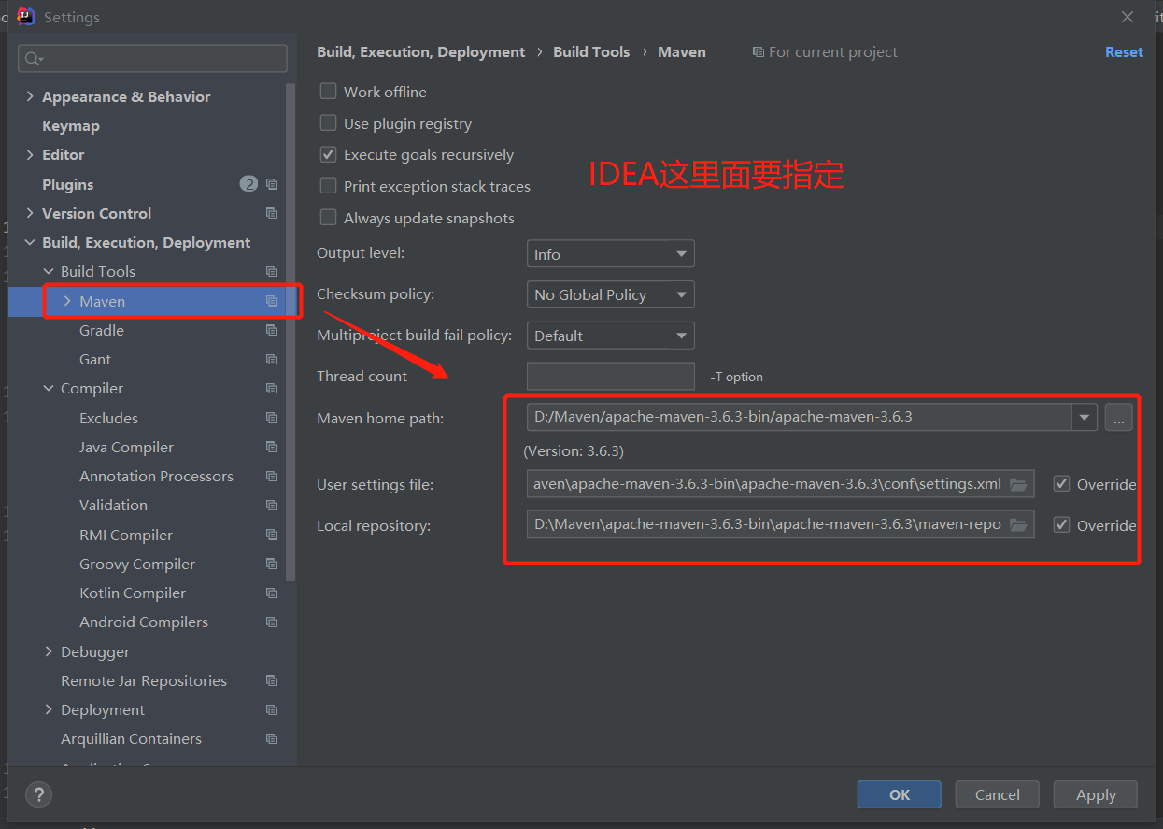The width and height of the screenshot is (1163, 829).
Task: Toggle Override for User settings file
Action: point(1061,484)
